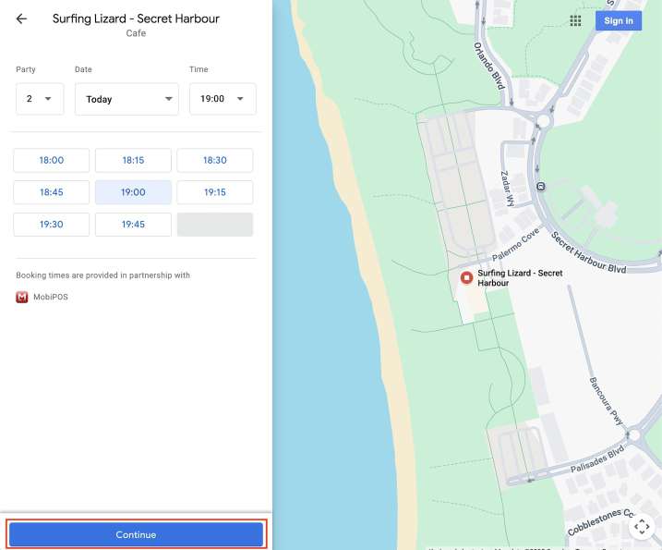Select the 18:00 time slot
Image resolution: width=662 pixels, height=550 pixels.
tap(52, 160)
